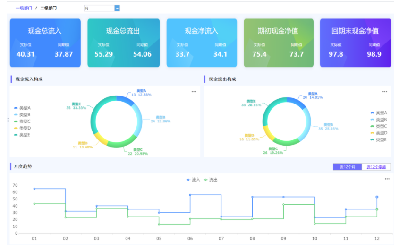This screenshot has height=252, width=399.
Task: Toggle 类型C legend in 现金流入构成
Action: (x=22, y=122)
